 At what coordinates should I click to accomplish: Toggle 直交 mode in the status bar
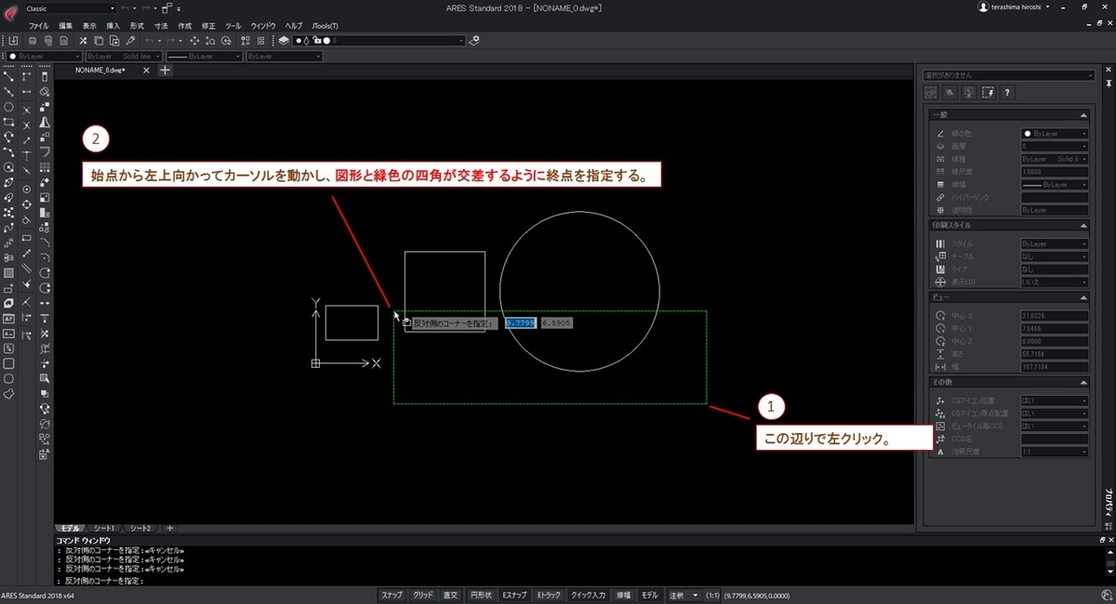point(450,595)
